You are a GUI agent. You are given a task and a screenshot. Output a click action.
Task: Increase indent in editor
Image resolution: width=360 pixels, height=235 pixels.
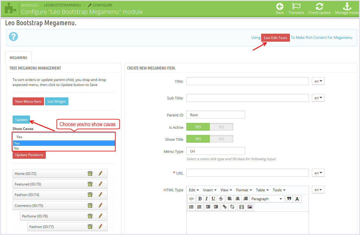216,207
